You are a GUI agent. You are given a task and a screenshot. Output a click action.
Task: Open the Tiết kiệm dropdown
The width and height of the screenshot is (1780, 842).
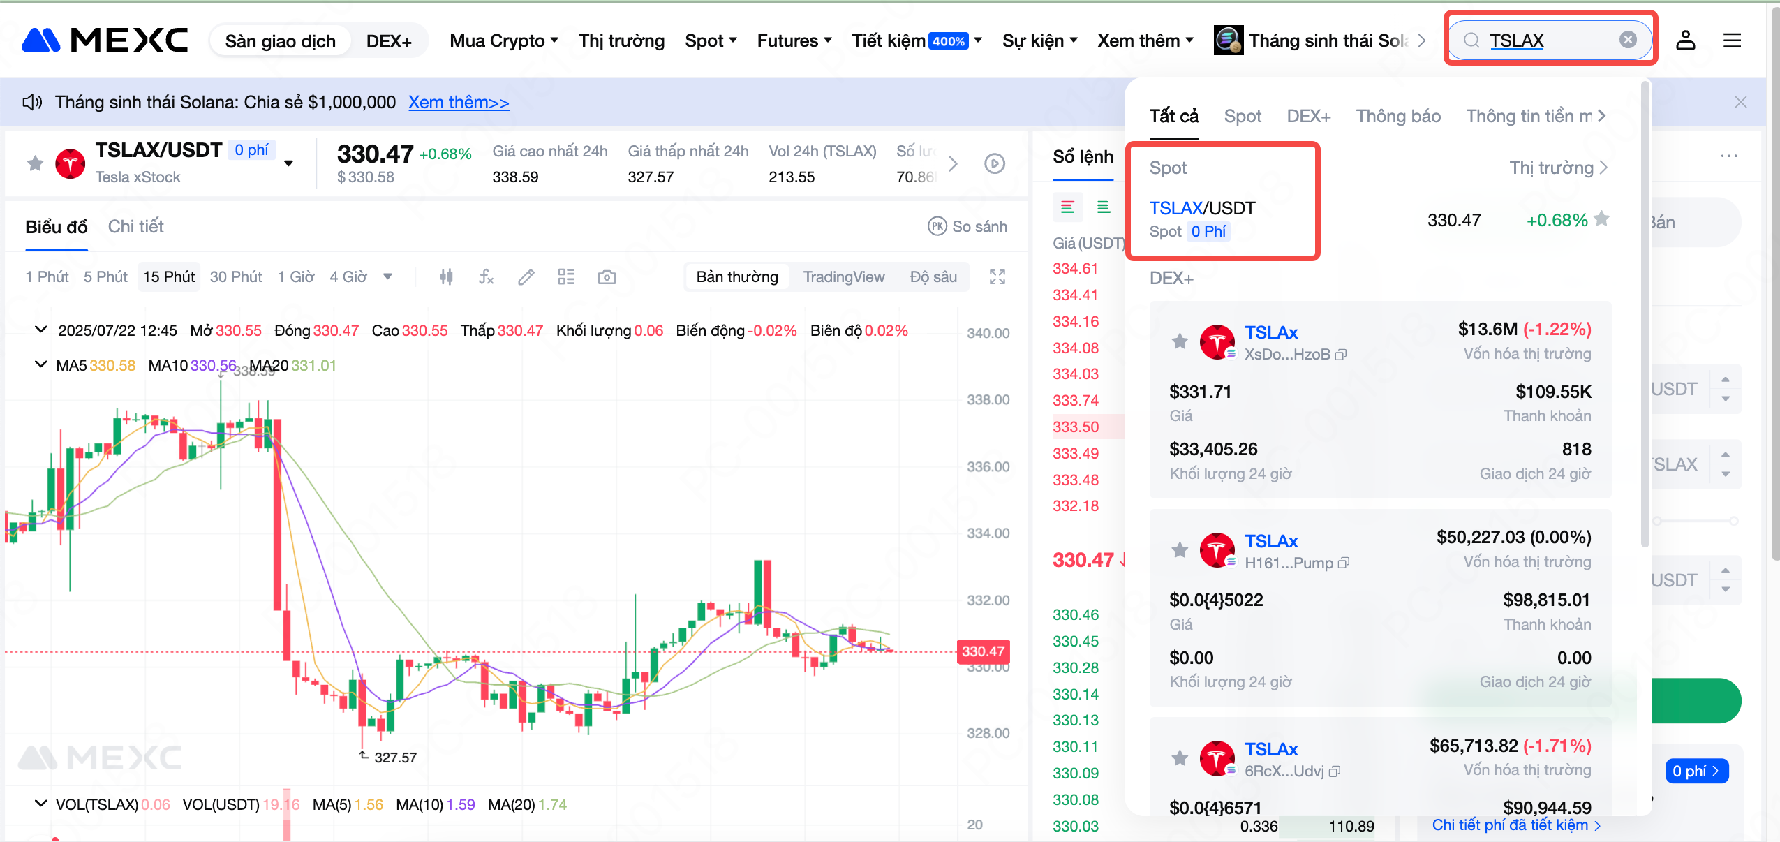coord(917,40)
